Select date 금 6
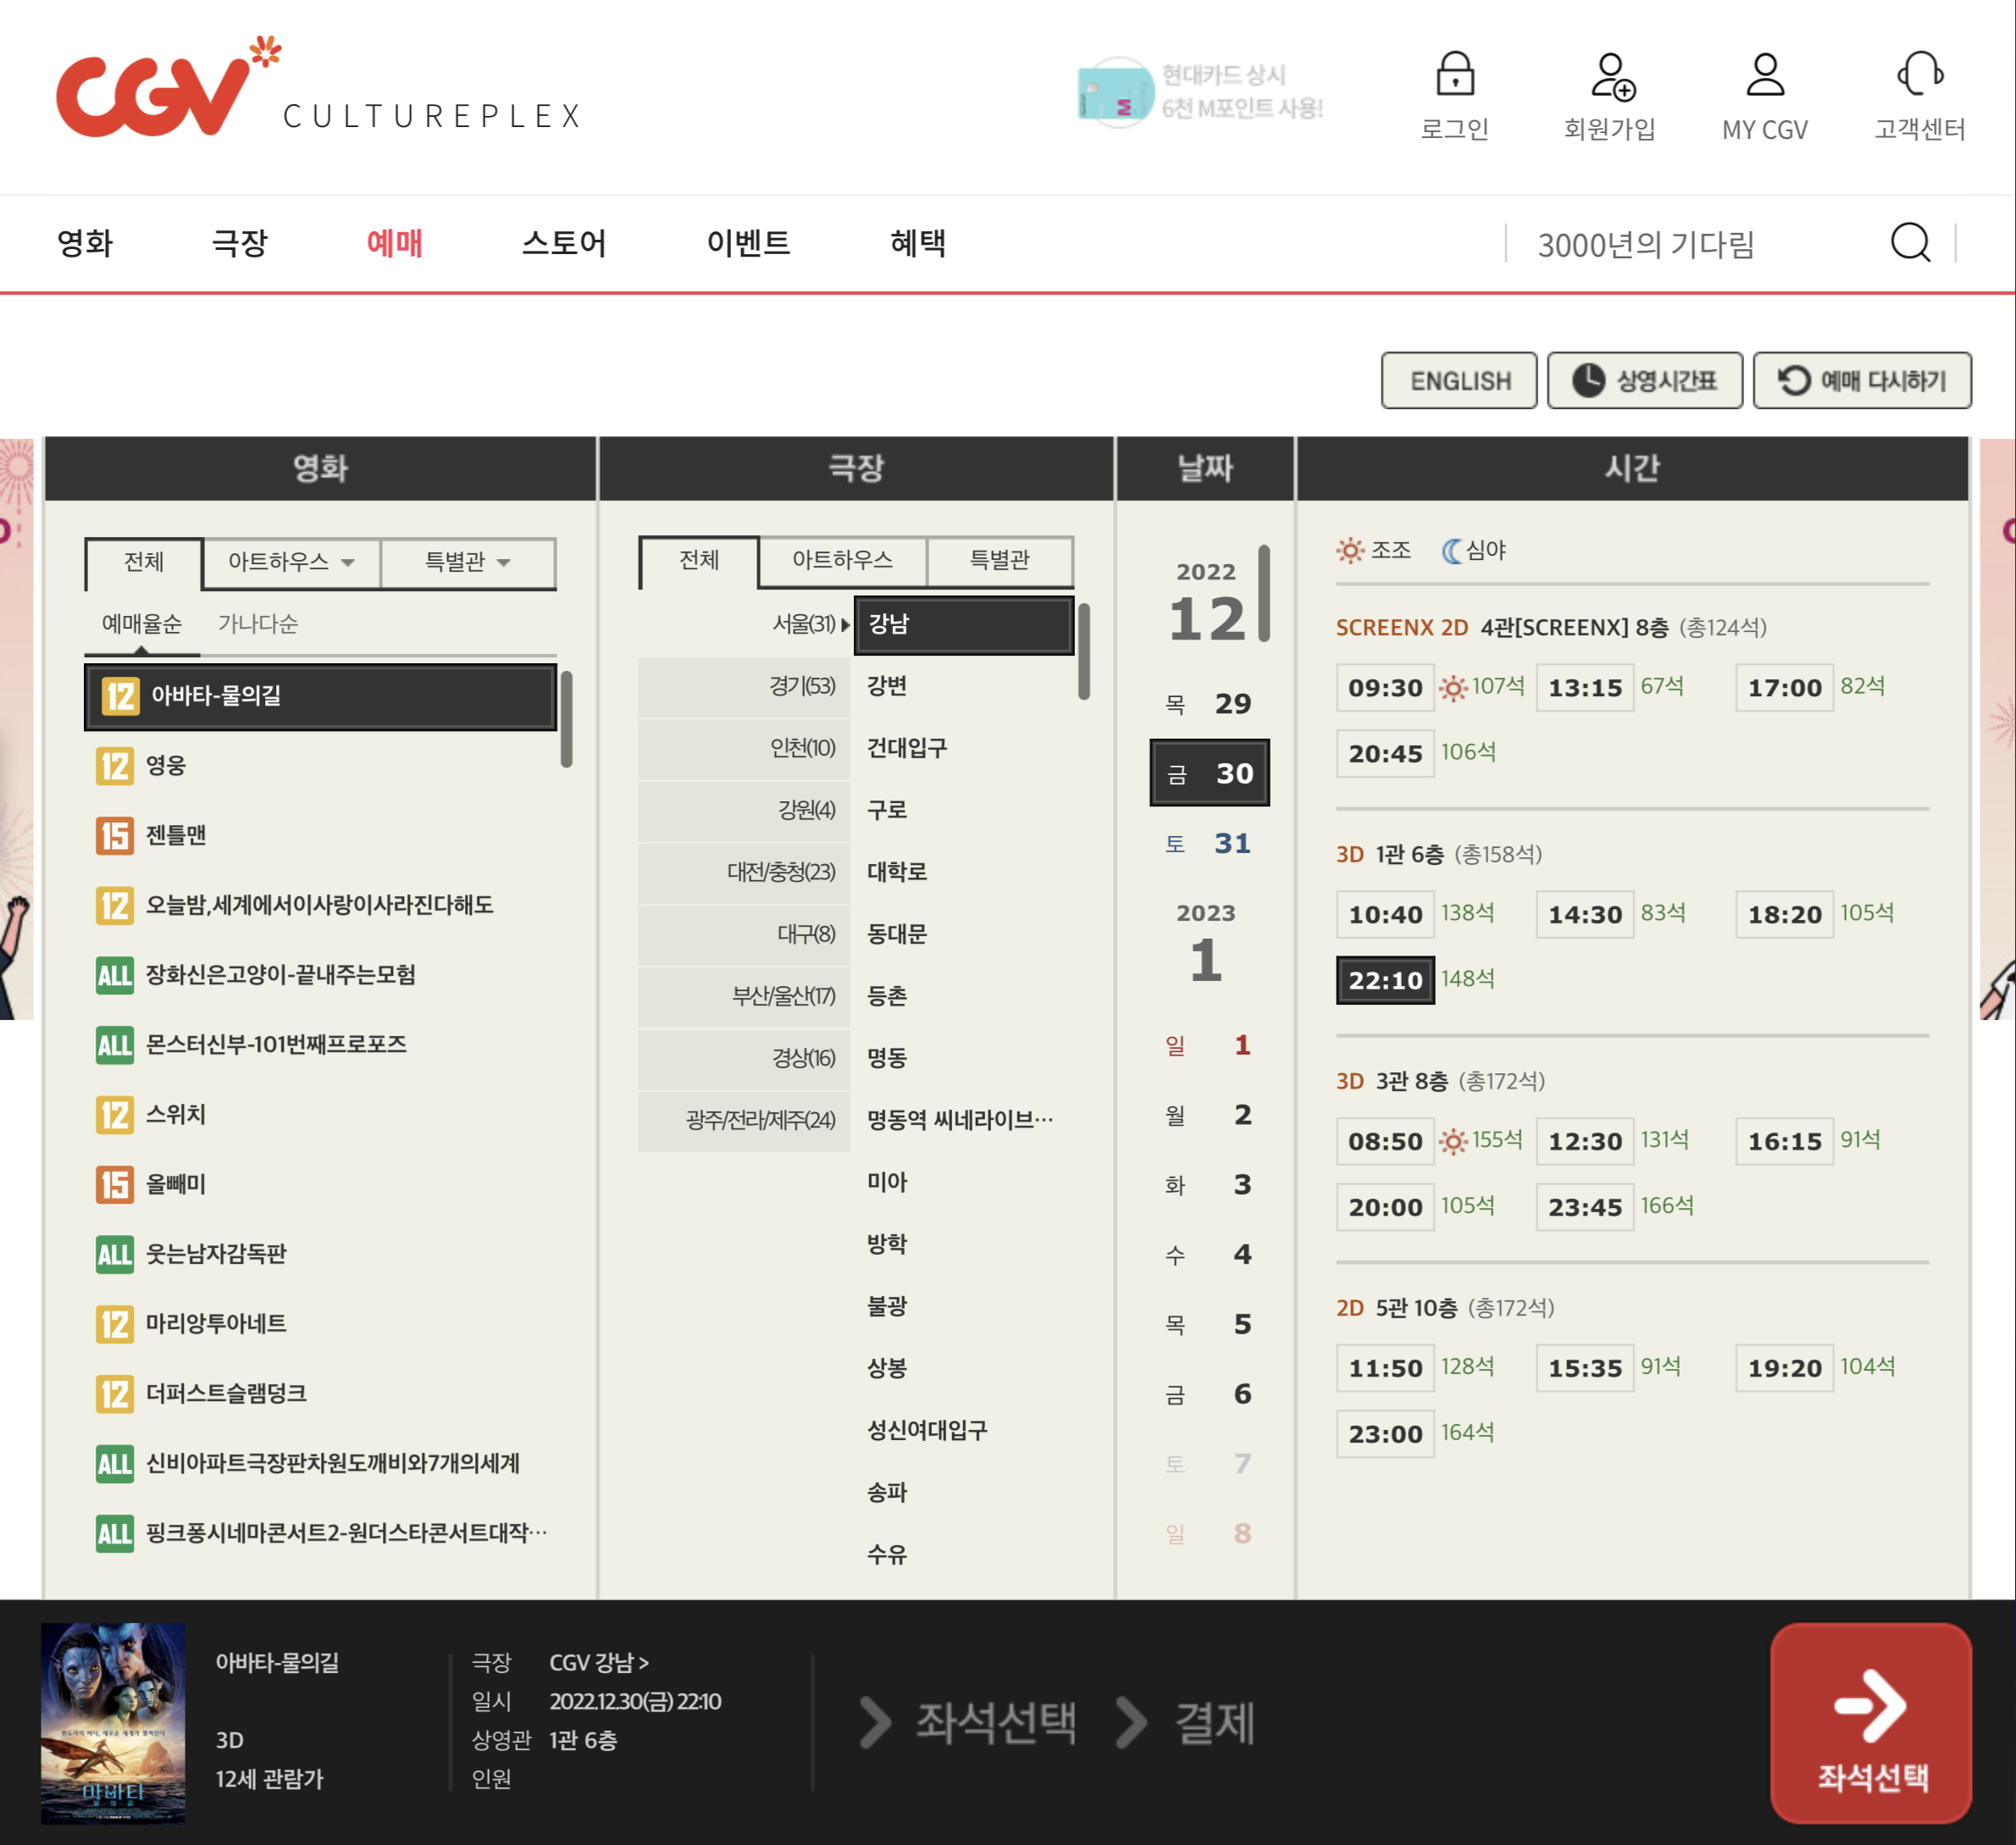This screenshot has width=2016, height=1845. click(x=1209, y=1394)
